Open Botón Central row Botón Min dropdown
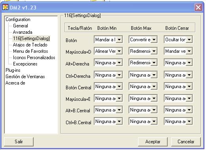Viewport: 206px width, 150px height. (108, 87)
